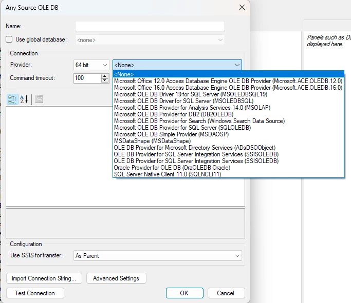The width and height of the screenshot is (351, 303).
Task: Choose Oracle Provider for OLE DB
Action: coord(228,168)
